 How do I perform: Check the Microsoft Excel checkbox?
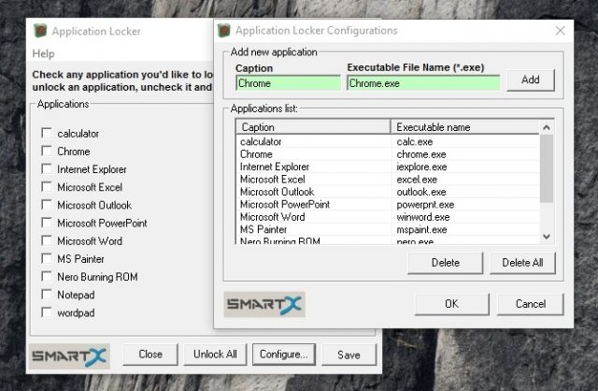pos(47,187)
